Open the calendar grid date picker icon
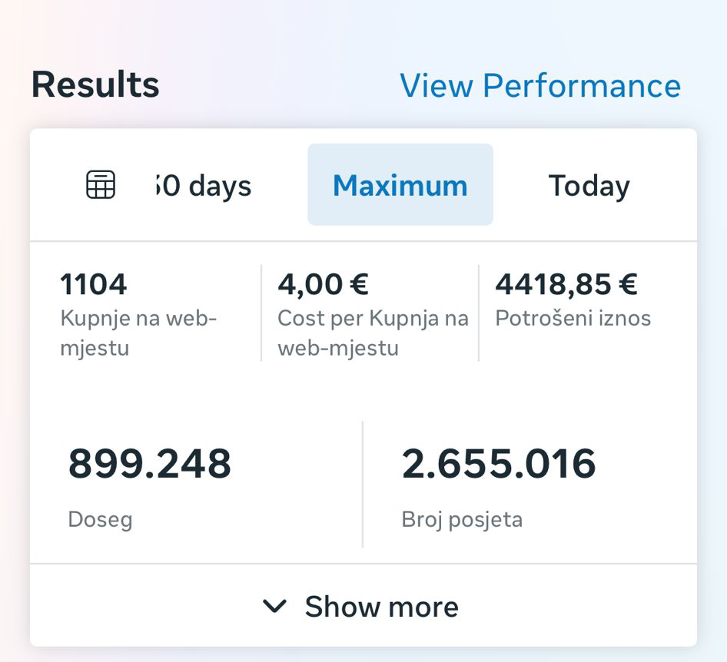The width and height of the screenshot is (727, 662). tap(101, 185)
